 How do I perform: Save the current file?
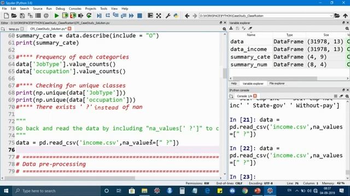click(22, 16)
